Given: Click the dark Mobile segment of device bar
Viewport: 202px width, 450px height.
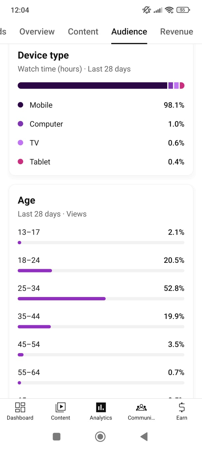Looking at the screenshot, I should [92, 86].
